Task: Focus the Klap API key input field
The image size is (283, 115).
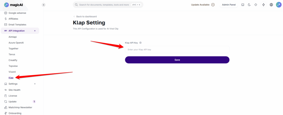Action: click(x=177, y=49)
